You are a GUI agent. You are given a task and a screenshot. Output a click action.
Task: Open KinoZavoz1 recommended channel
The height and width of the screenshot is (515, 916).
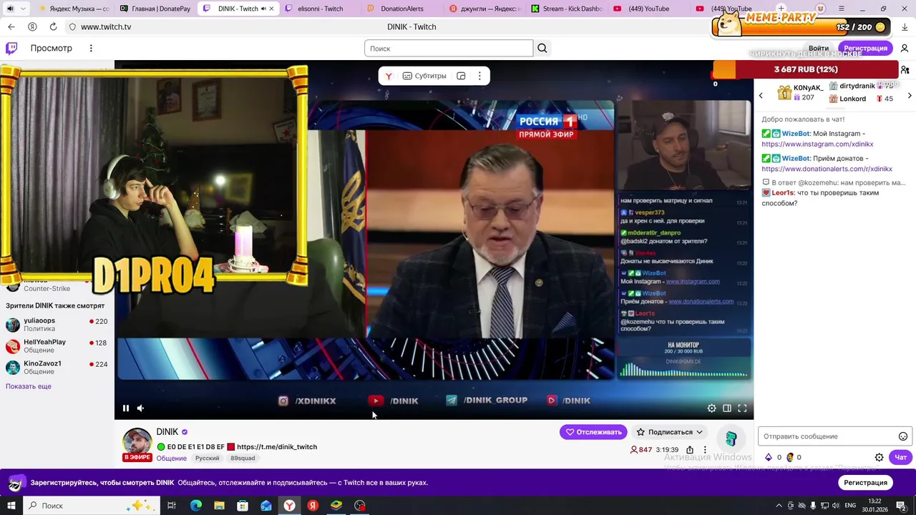(56, 367)
